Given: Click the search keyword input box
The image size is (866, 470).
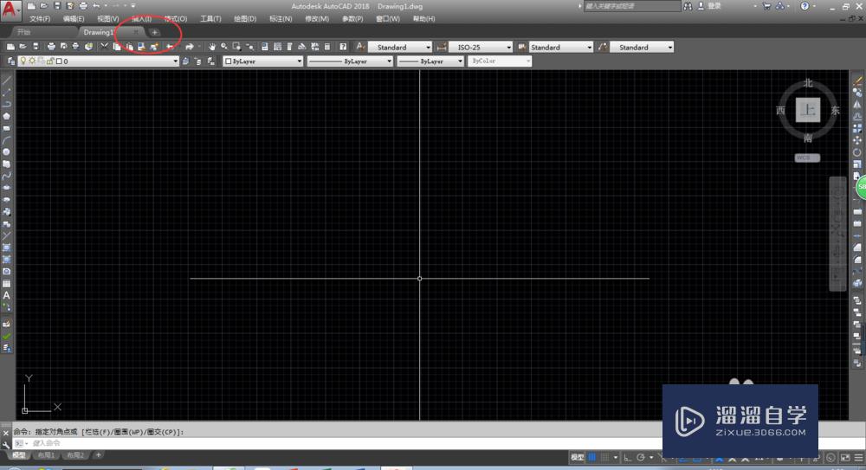Looking at the screenshot, I should (x=632, y=6).
